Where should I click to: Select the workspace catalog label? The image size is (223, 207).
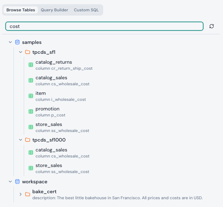35,182
